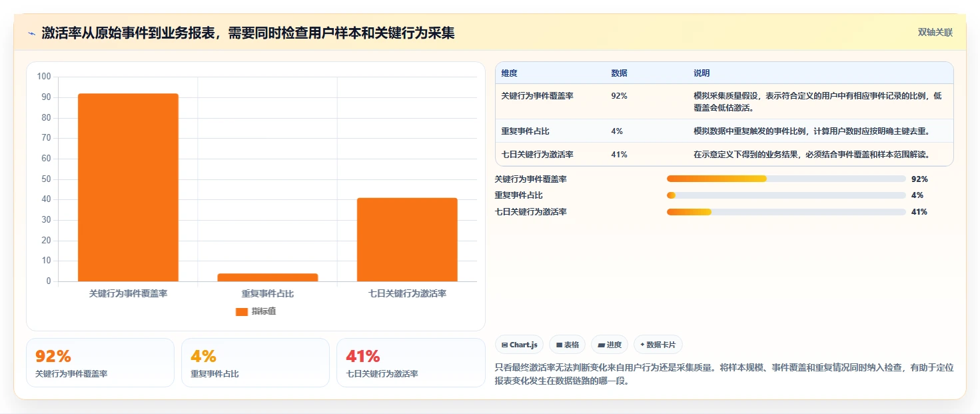Click the 数据卡片 tag chip
This screenshot has width=980, height=414.
(658, 345)
